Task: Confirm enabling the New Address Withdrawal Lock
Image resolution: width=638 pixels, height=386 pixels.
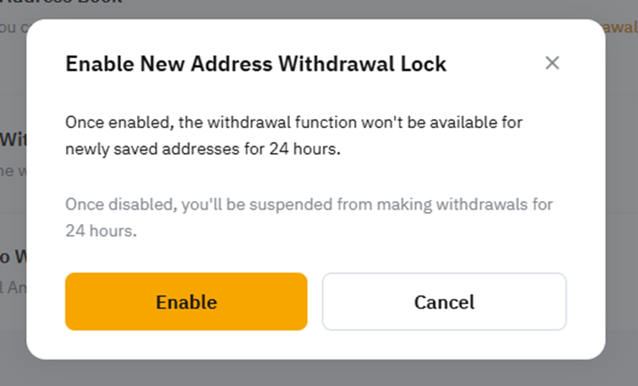Action: tap(186, 301)
